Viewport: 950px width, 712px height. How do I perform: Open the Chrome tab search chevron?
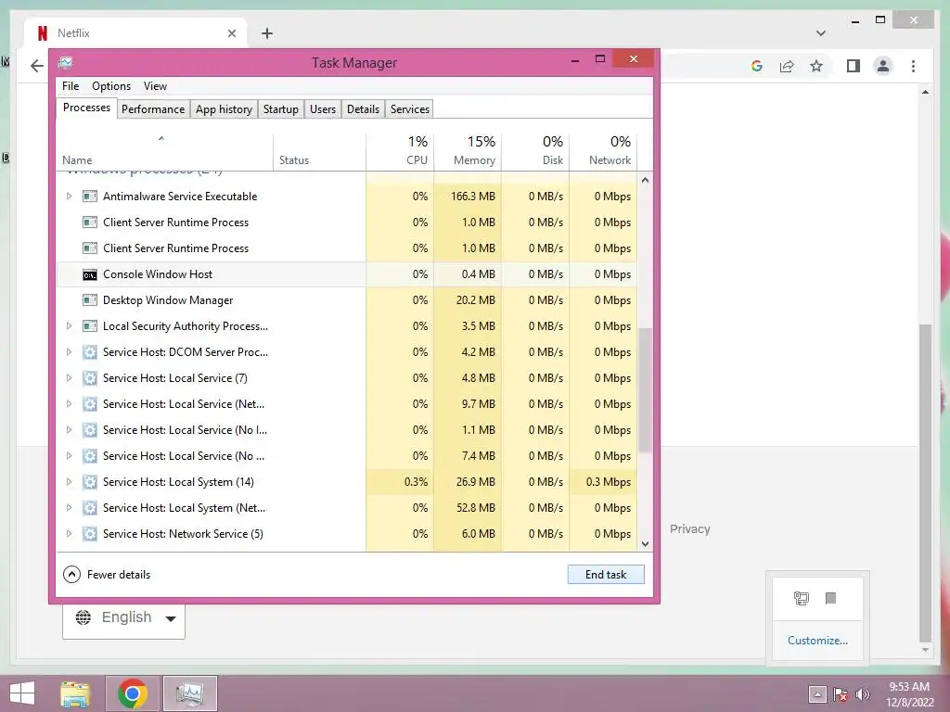[x=821, y=33]
